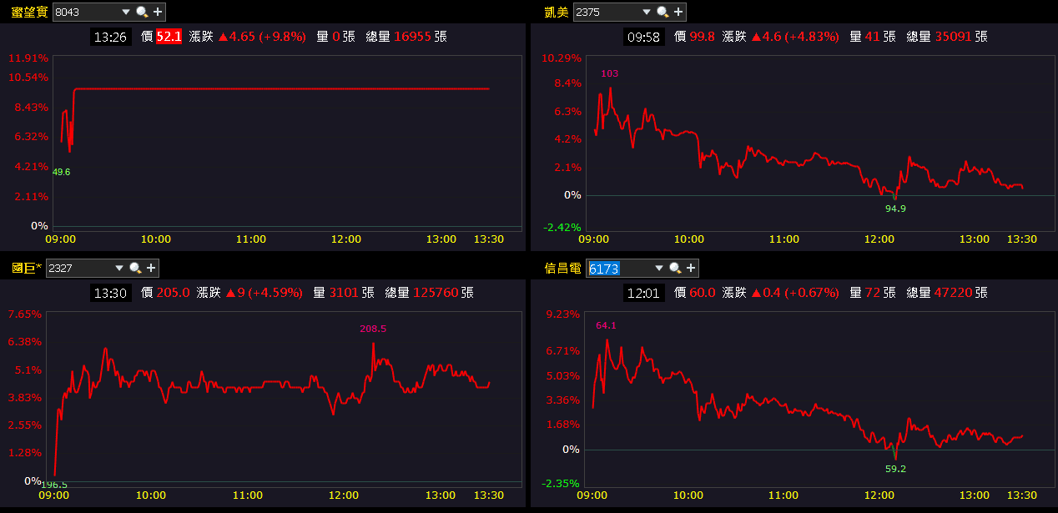Click the total volume 125760

(x=436, y=293)
